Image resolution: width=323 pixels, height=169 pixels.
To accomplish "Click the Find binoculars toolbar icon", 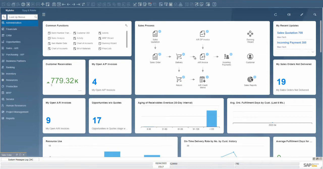I will coord(54,4).
